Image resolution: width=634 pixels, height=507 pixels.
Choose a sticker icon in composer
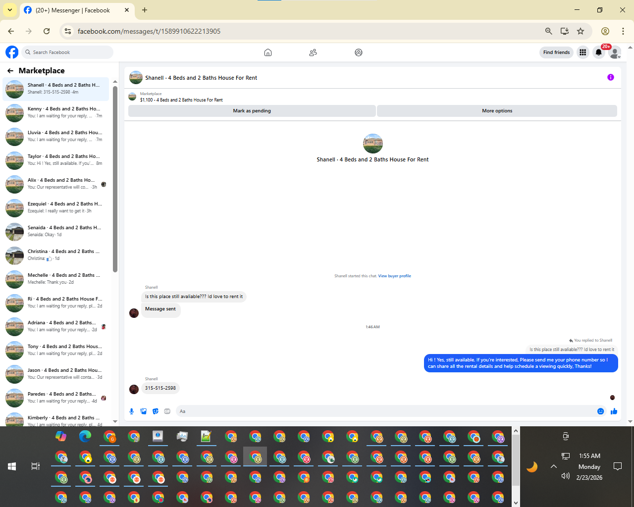pyautogui.click(x=156, y=411)
